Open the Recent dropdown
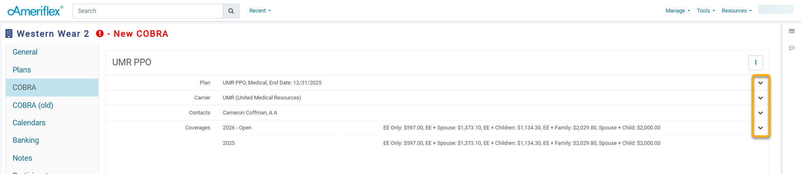 click(260, 11)
